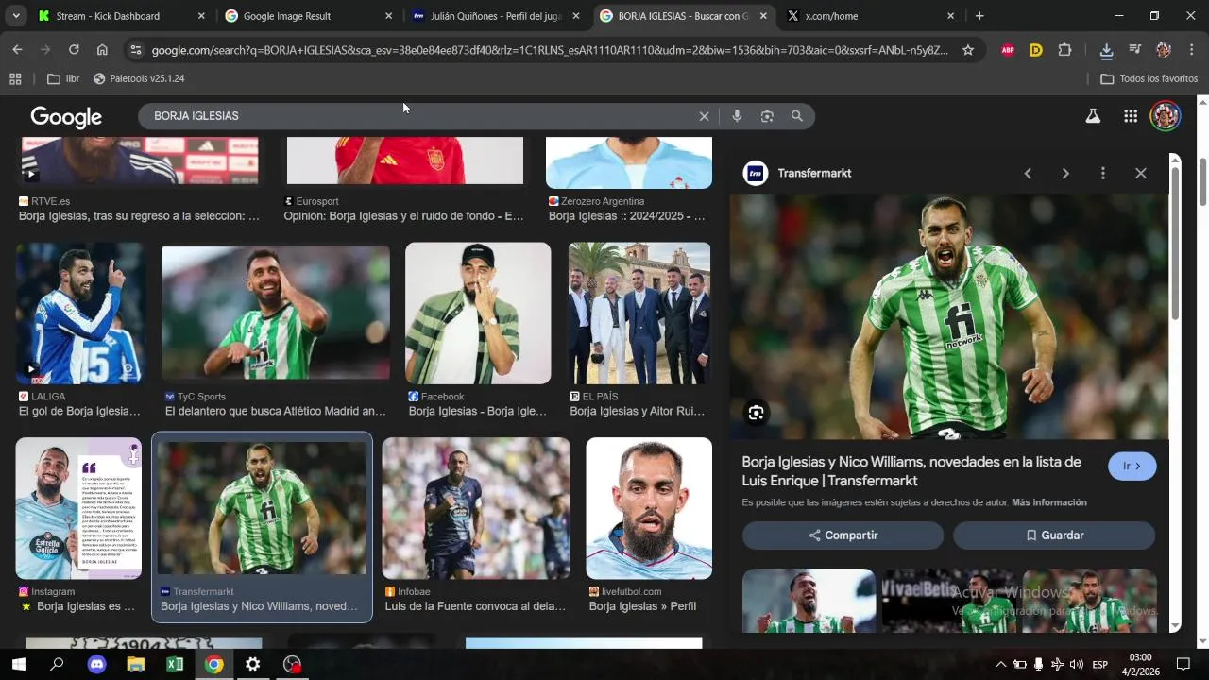Switch to Stream - Kick Dashboard tab
Viewport: 1209px width, 680px height.
[121, 16]
